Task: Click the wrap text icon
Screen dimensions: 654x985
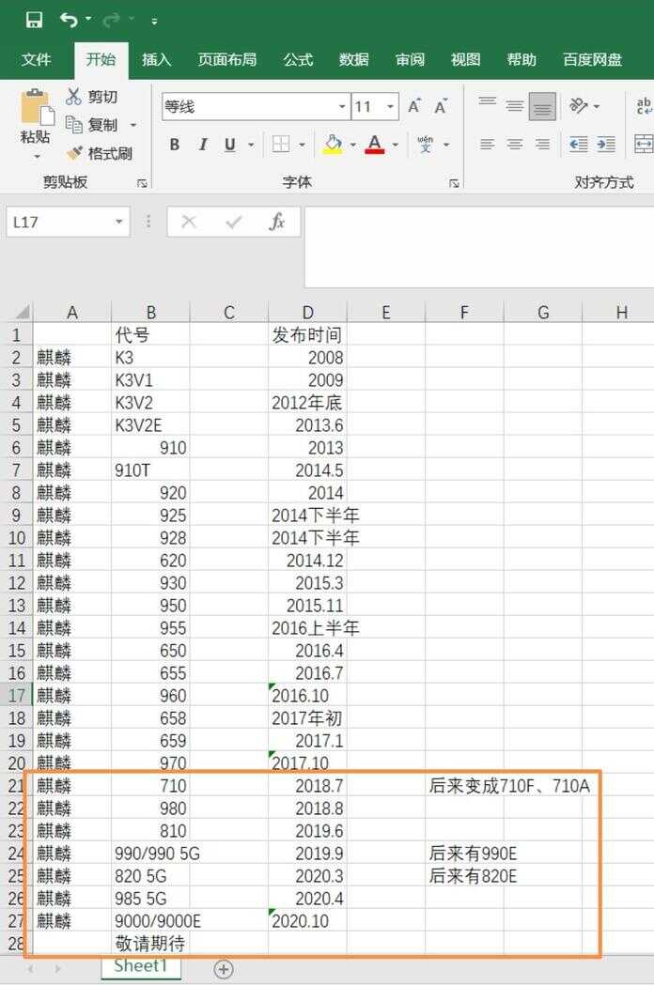Action: [x=644, y=105]
